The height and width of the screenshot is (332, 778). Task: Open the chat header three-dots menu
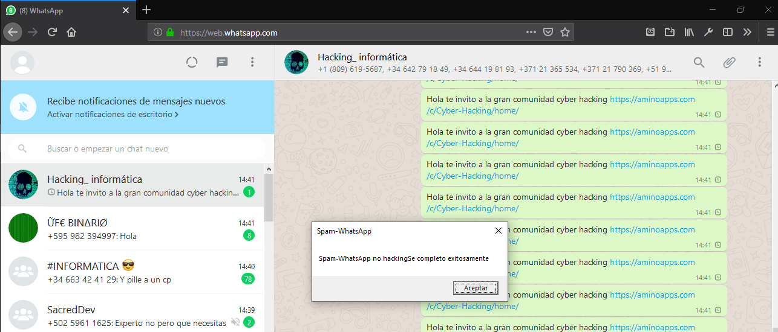point(759,62)
